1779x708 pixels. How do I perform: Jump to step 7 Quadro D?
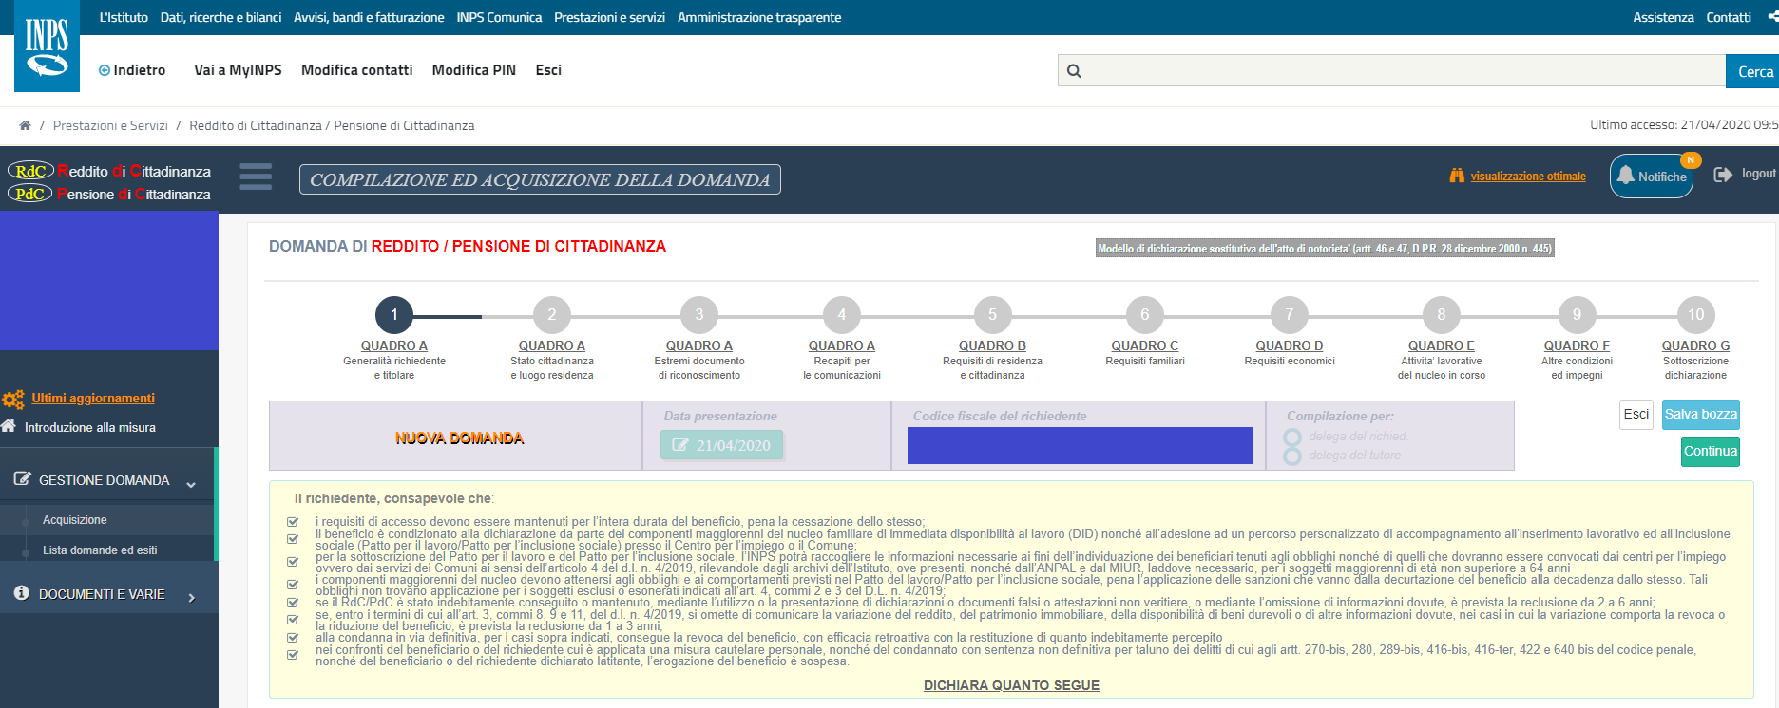pos(1290,315)
